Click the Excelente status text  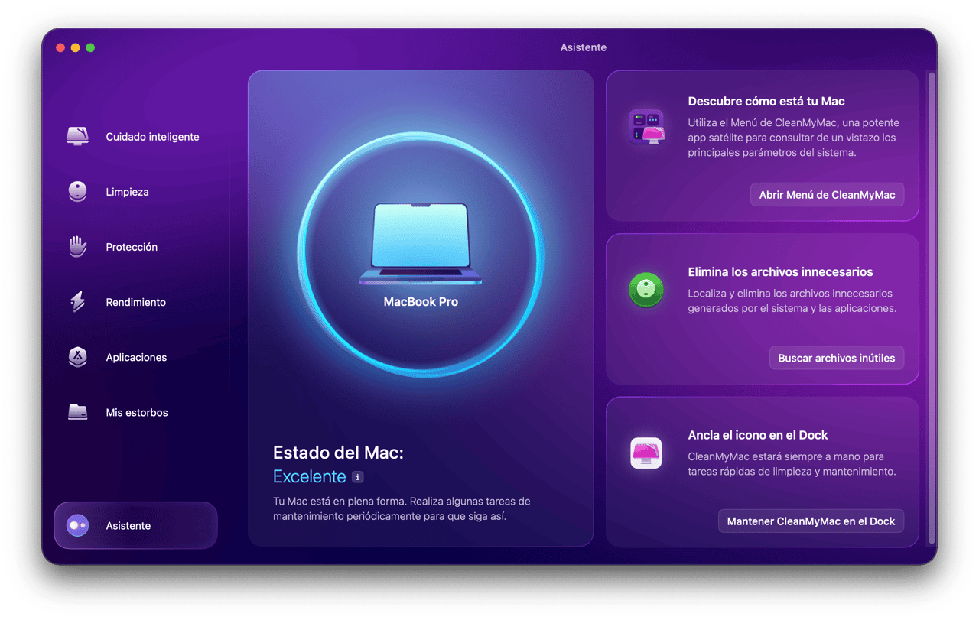click(x=310, y=476)
